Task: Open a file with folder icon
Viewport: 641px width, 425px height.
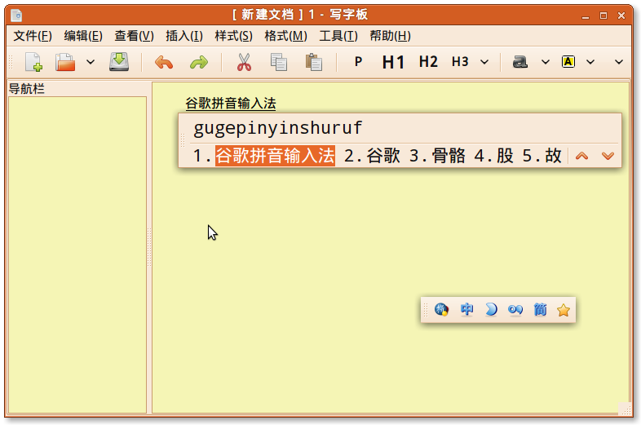Action: coord(65,62)
